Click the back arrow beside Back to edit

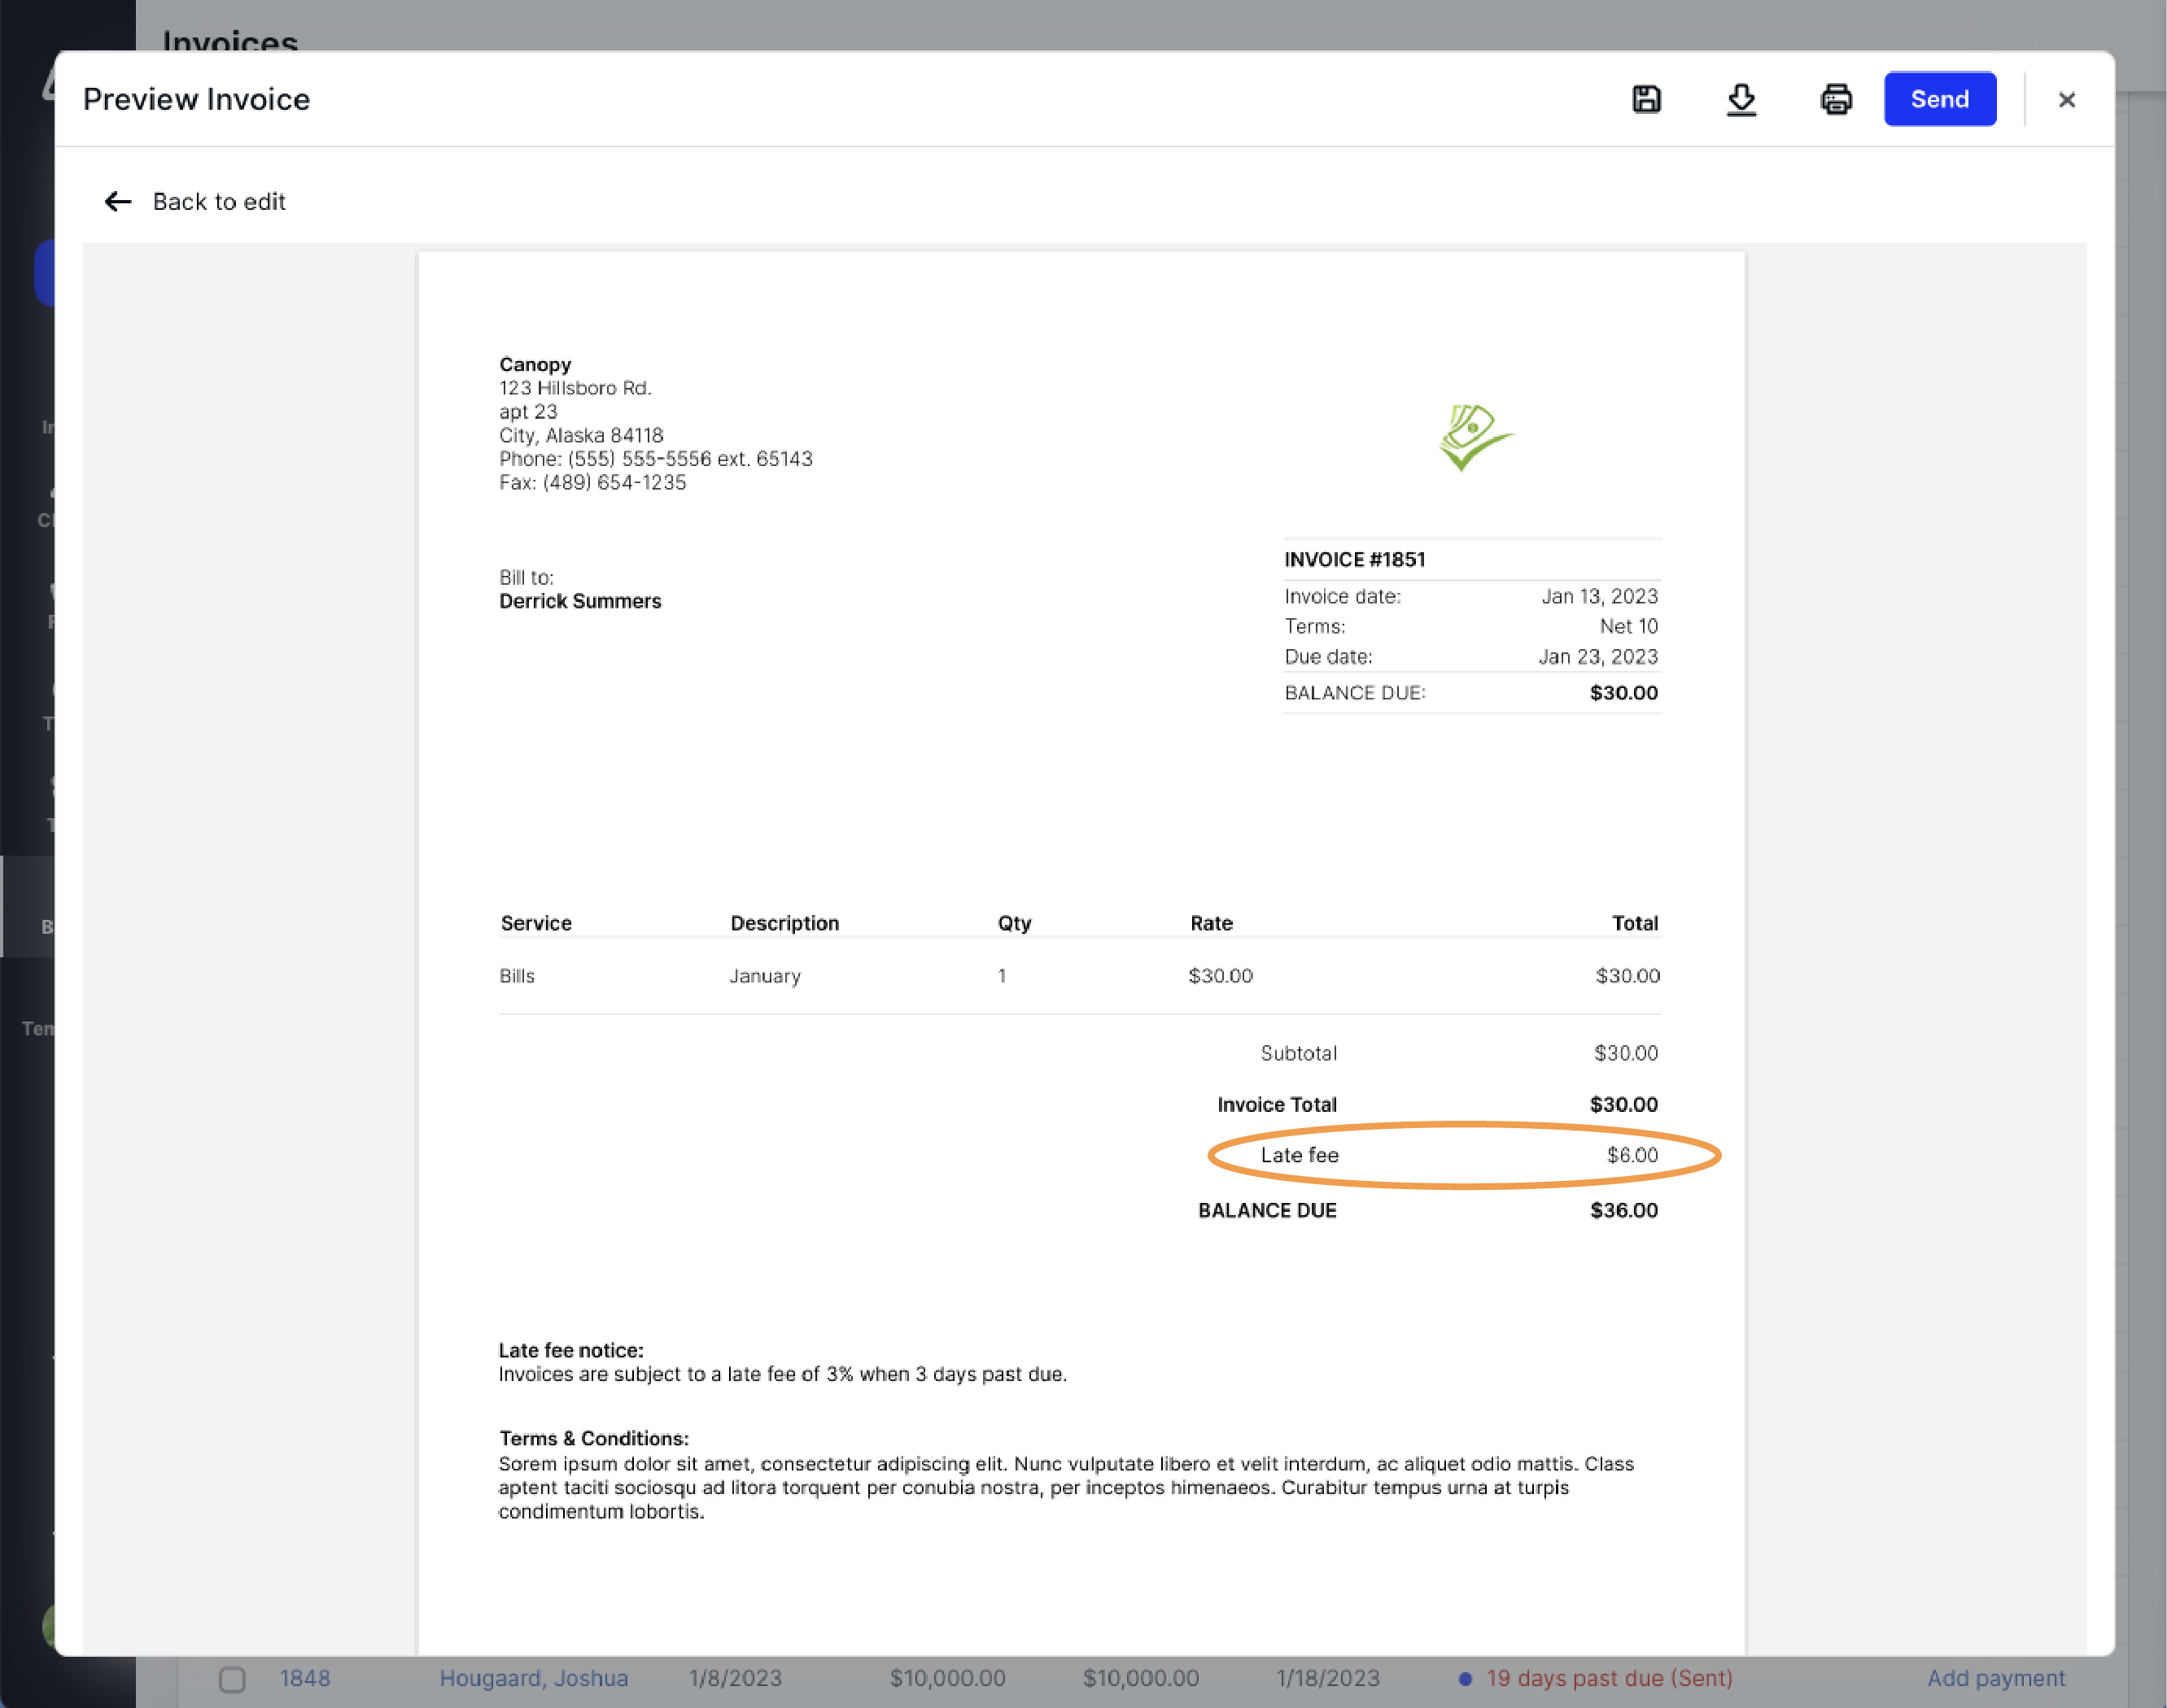[118, 201]
